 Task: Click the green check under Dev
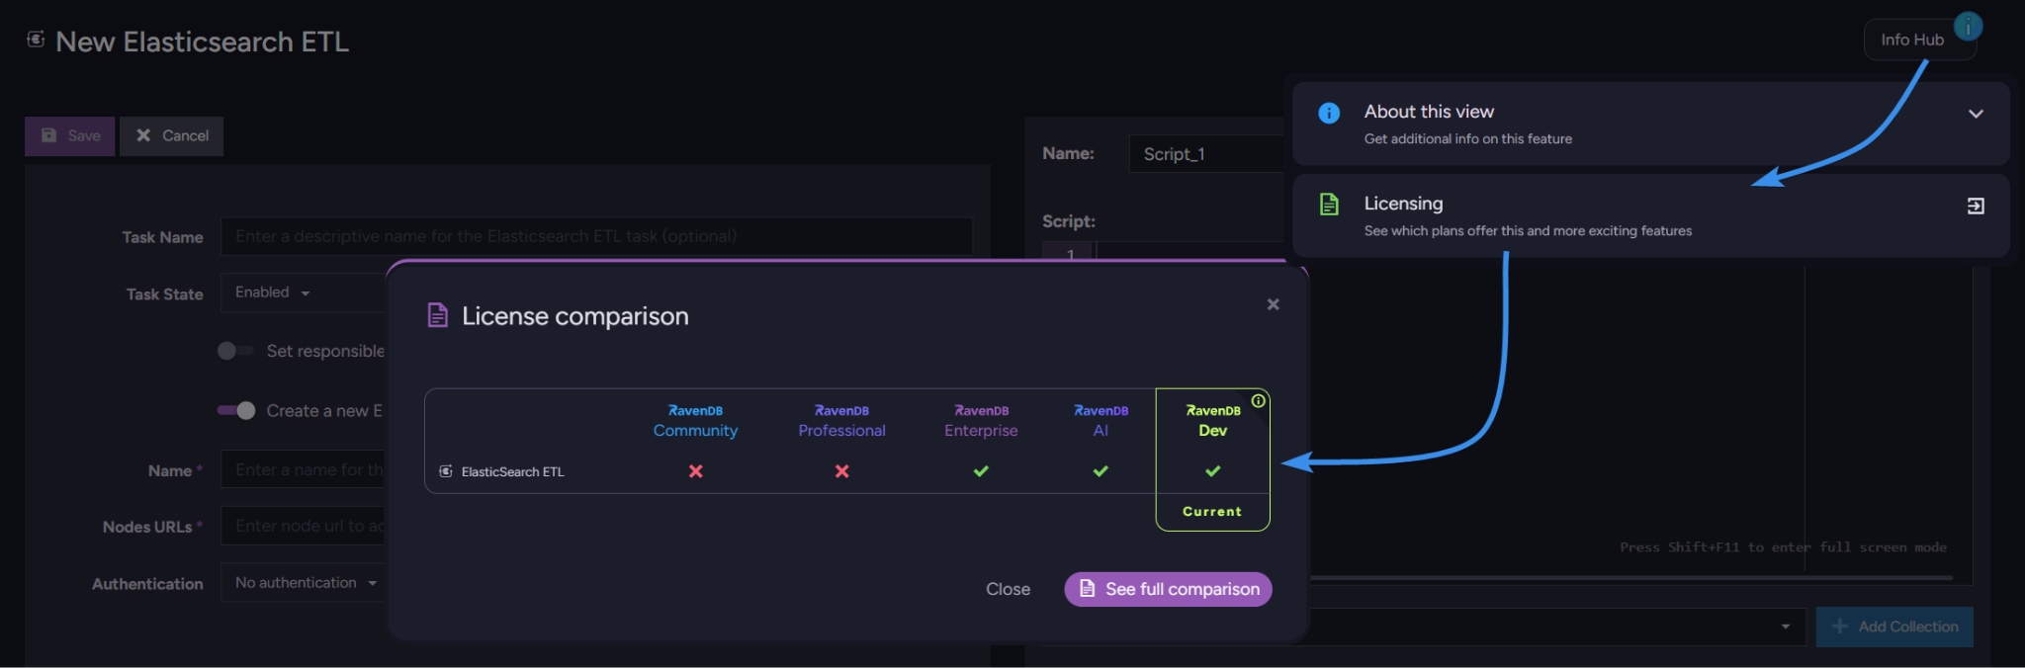pos(1212,471)
